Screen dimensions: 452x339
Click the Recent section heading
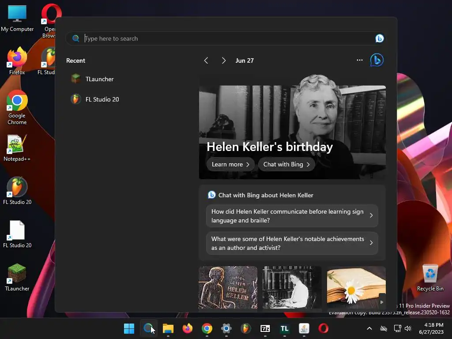pos(75,60)
